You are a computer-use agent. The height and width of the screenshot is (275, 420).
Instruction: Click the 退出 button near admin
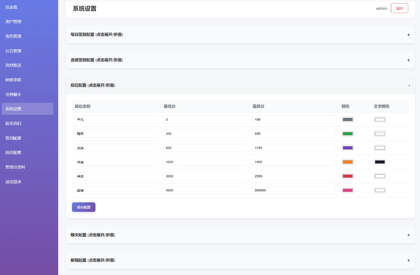399,8
